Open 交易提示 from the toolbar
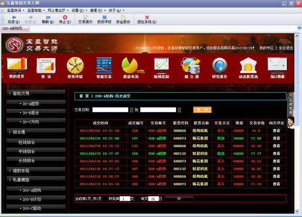This screenshot has height=217, width=302. [x=85, y=20]
